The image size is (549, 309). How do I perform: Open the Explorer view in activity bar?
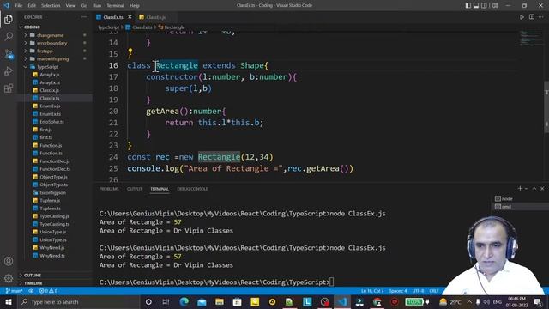click(x=9, y=19)
